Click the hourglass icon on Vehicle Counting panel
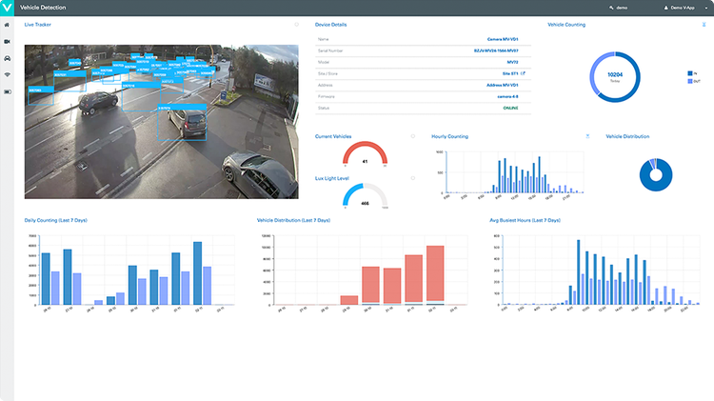This screenshot has height=401, width=714. [x=704, y=25]
